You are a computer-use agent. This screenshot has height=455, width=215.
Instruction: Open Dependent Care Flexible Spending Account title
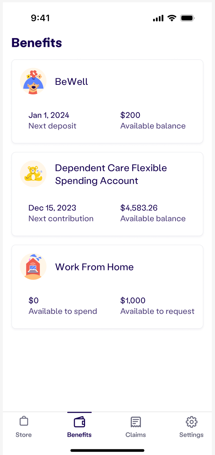[111, 174]
